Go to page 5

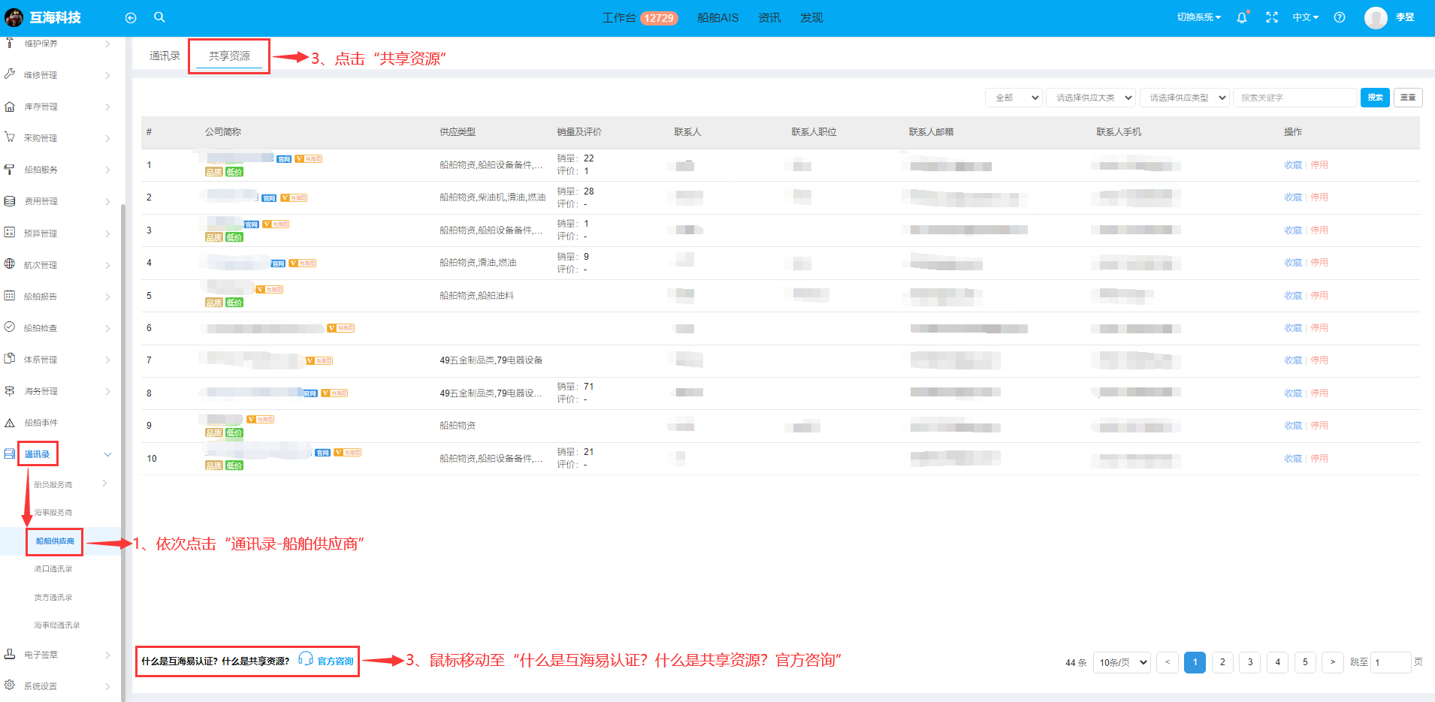click(1305, 662)
